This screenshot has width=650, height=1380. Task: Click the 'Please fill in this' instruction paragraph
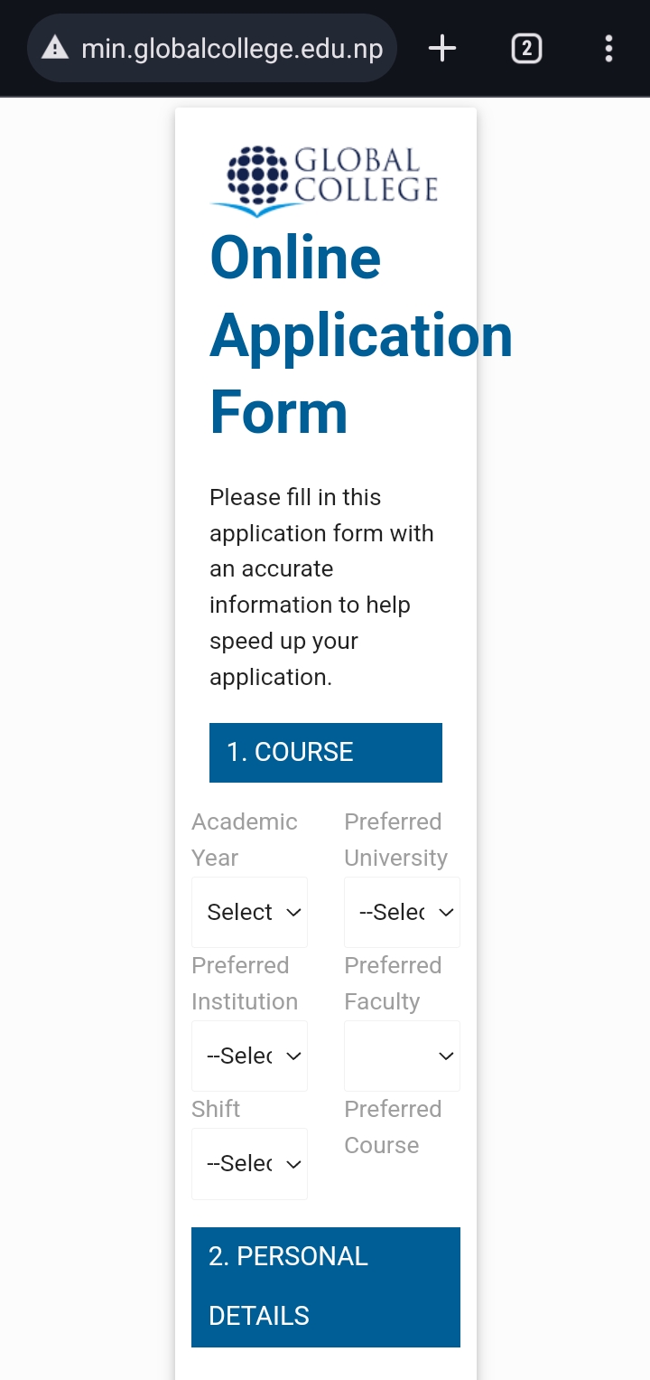321,587
